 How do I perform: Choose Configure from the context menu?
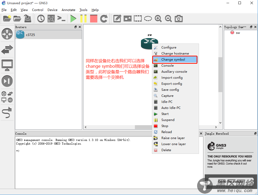pos(175,48)
